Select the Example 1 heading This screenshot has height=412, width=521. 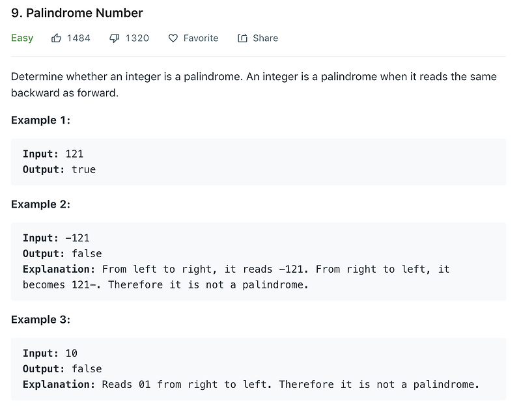40,120
